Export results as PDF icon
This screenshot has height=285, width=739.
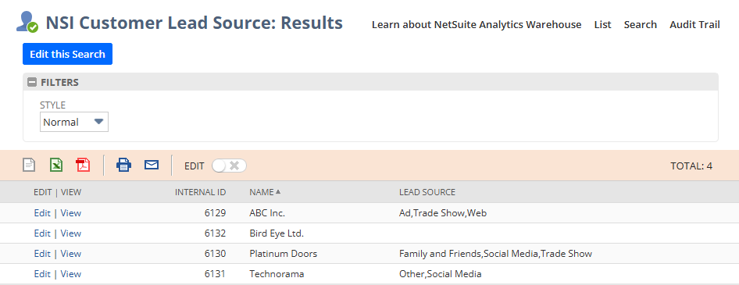pyautogui.click(x=83, y=166)
